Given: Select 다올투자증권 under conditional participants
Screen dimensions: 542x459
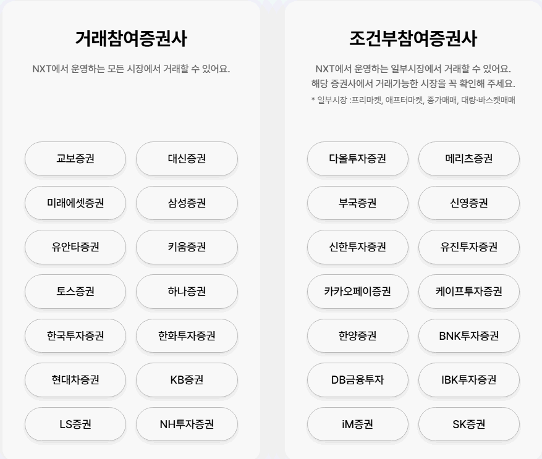Looking at the screenshot, I should point(358,159).
